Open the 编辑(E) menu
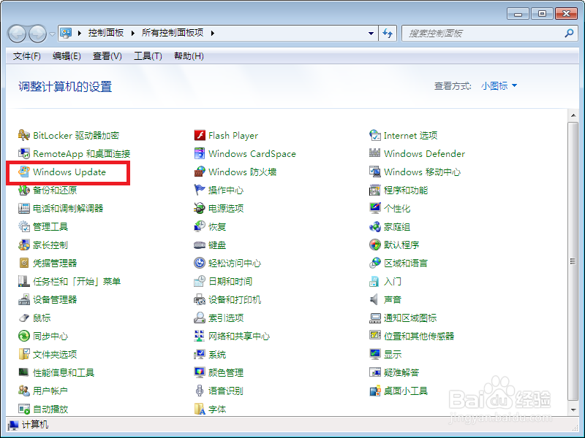Viewport: 585px width, 438px height. [67, 56]
